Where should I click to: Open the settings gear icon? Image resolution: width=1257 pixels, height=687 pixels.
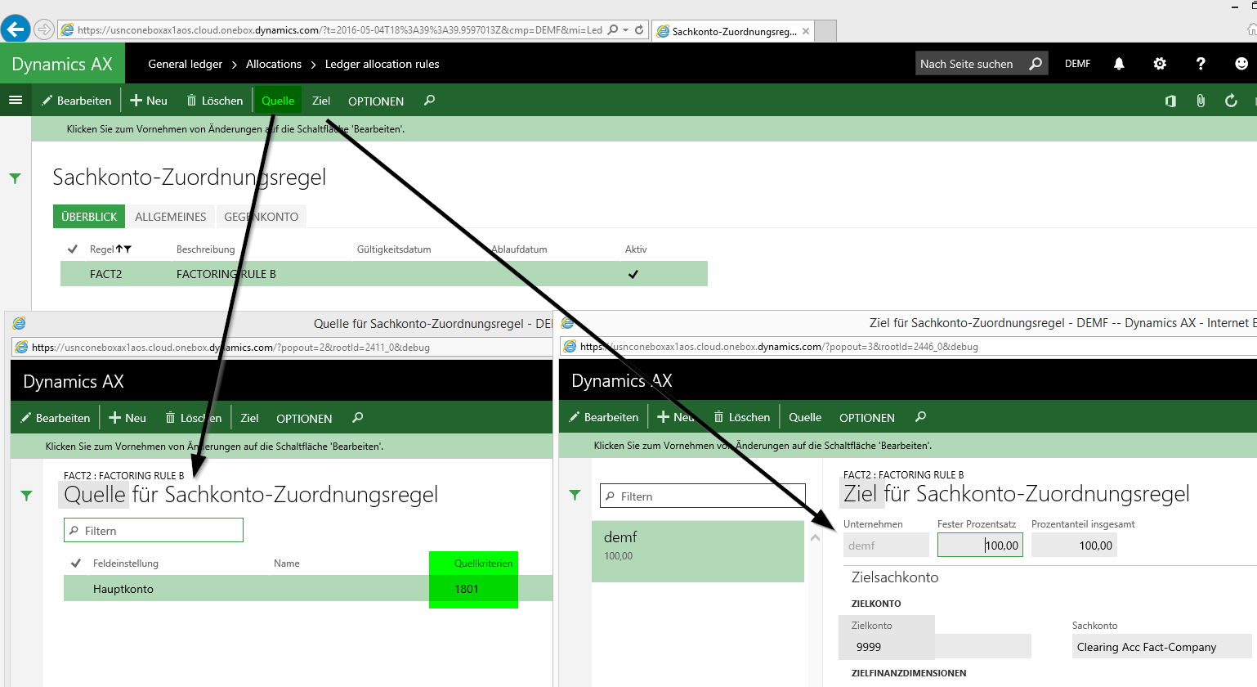point(1160,64)
